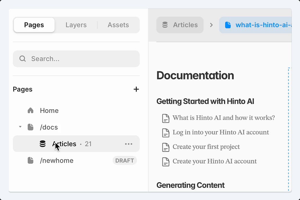
Task: Click the magnifier icon in search bar
Action: point(22,59)
